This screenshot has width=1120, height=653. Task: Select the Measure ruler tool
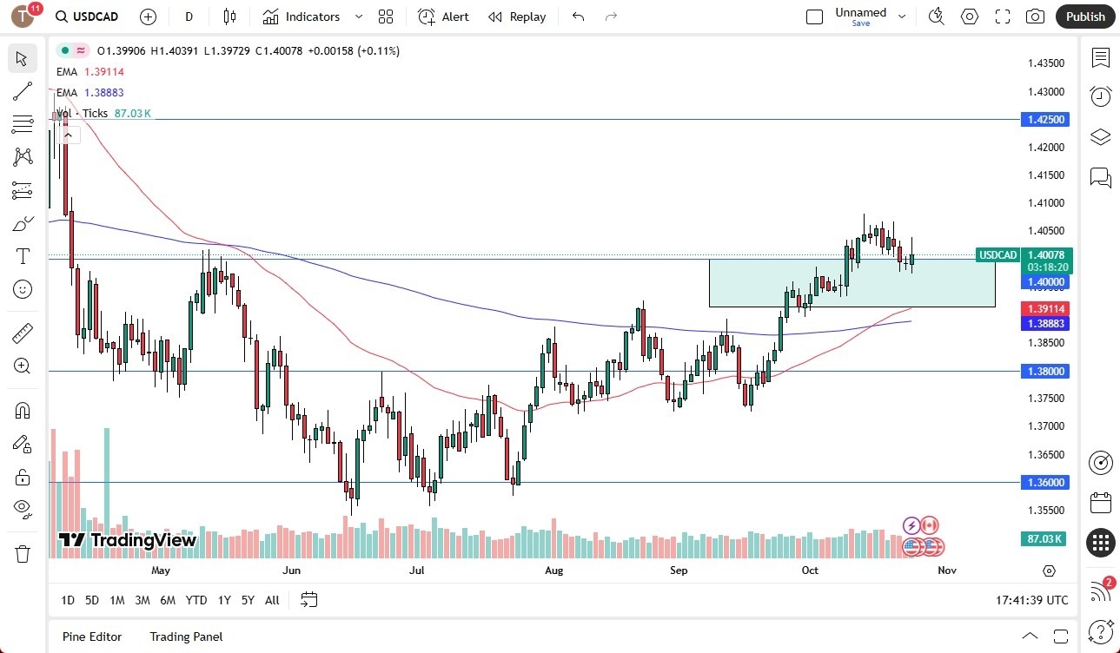(22, 333)
